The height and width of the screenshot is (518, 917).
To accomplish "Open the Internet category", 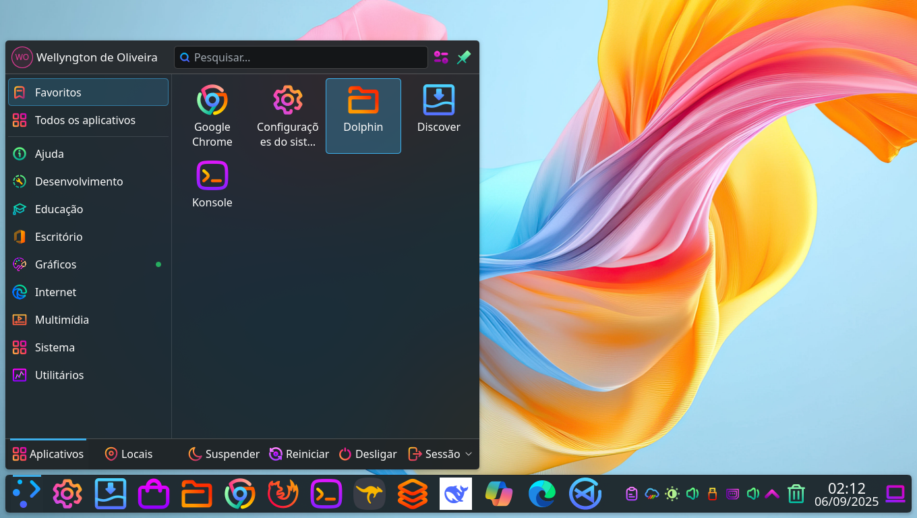I will pos(55,292).
